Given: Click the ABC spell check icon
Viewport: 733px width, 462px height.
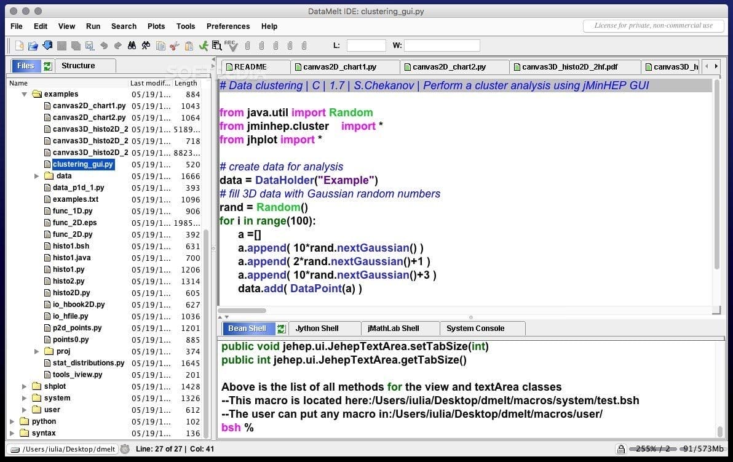Looking at the screenshot, I should [x=231, y=45].
